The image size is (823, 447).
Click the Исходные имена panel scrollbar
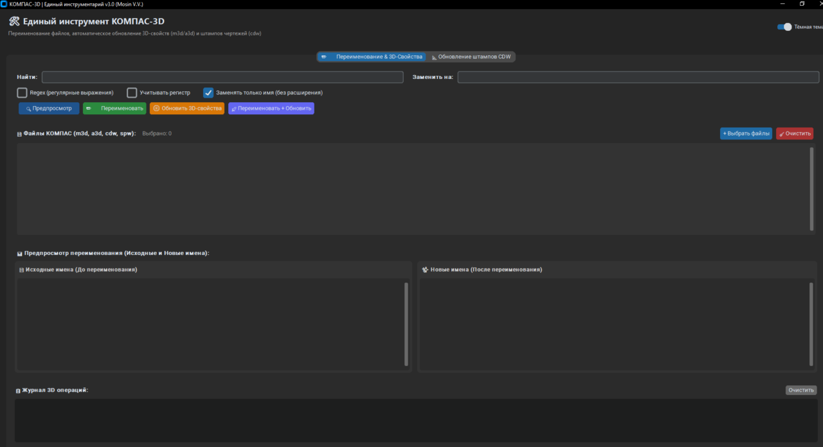tap(406, 324)
